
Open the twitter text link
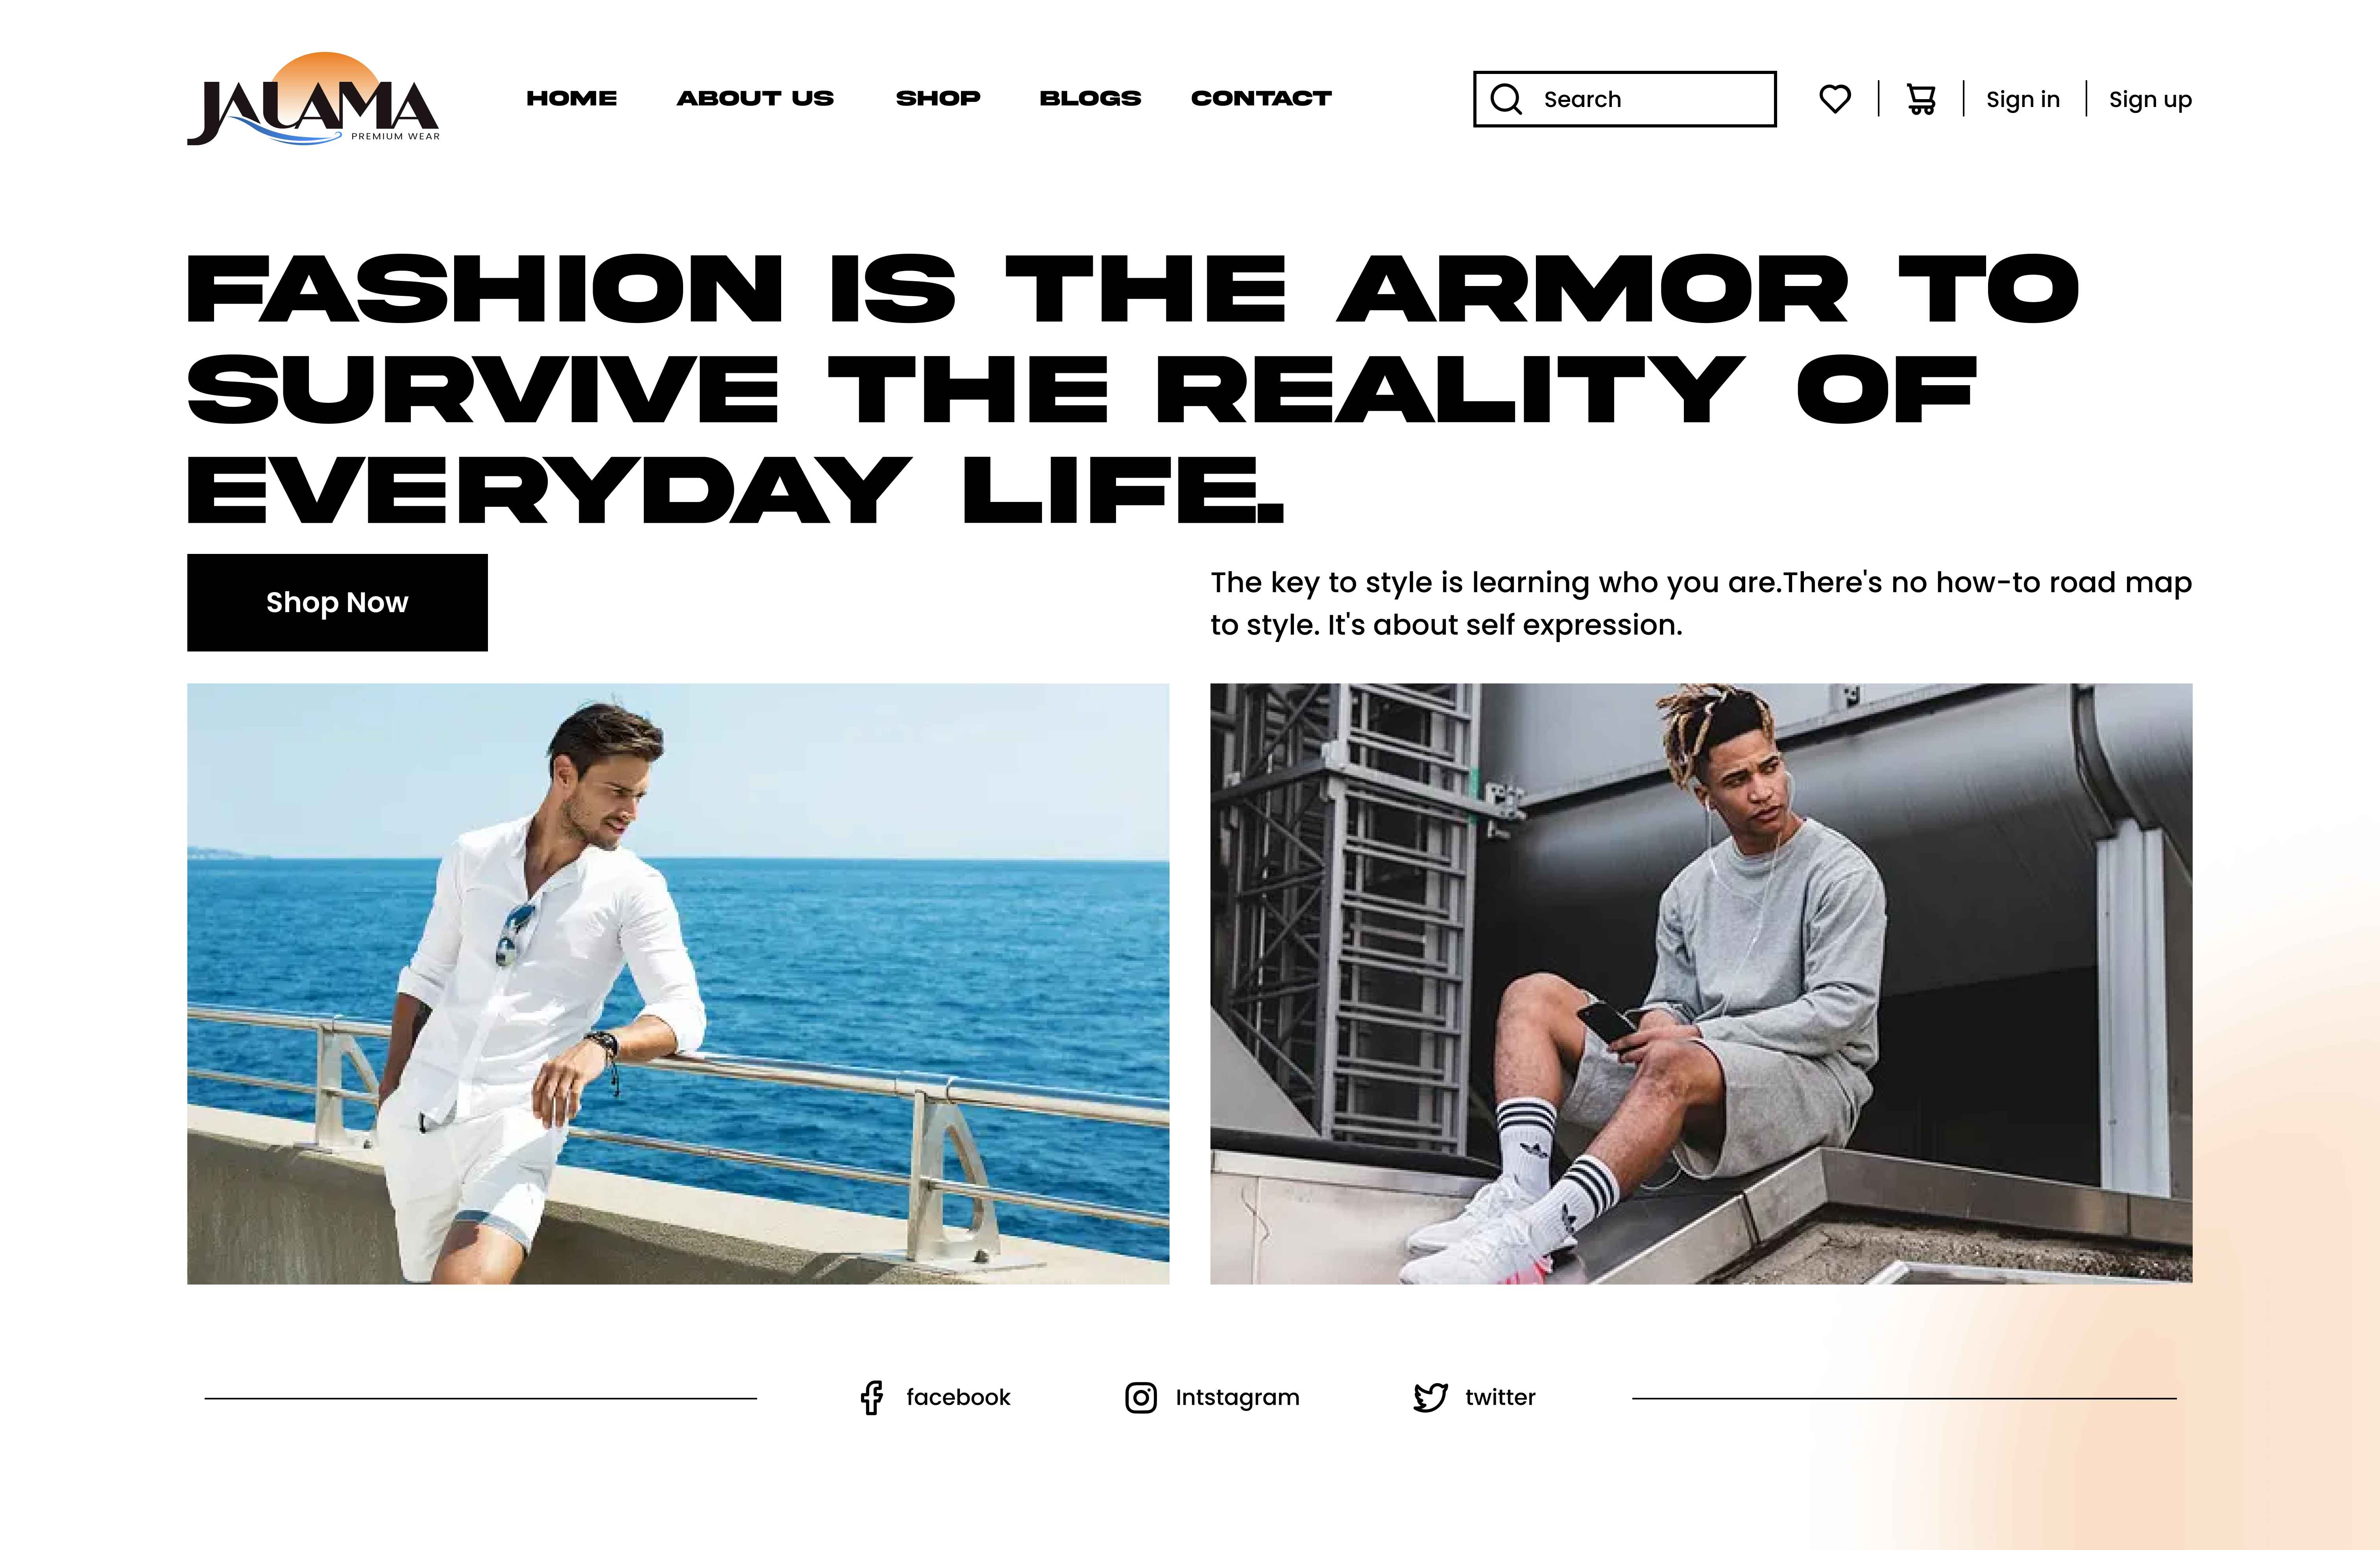tap(1500, 1397)
